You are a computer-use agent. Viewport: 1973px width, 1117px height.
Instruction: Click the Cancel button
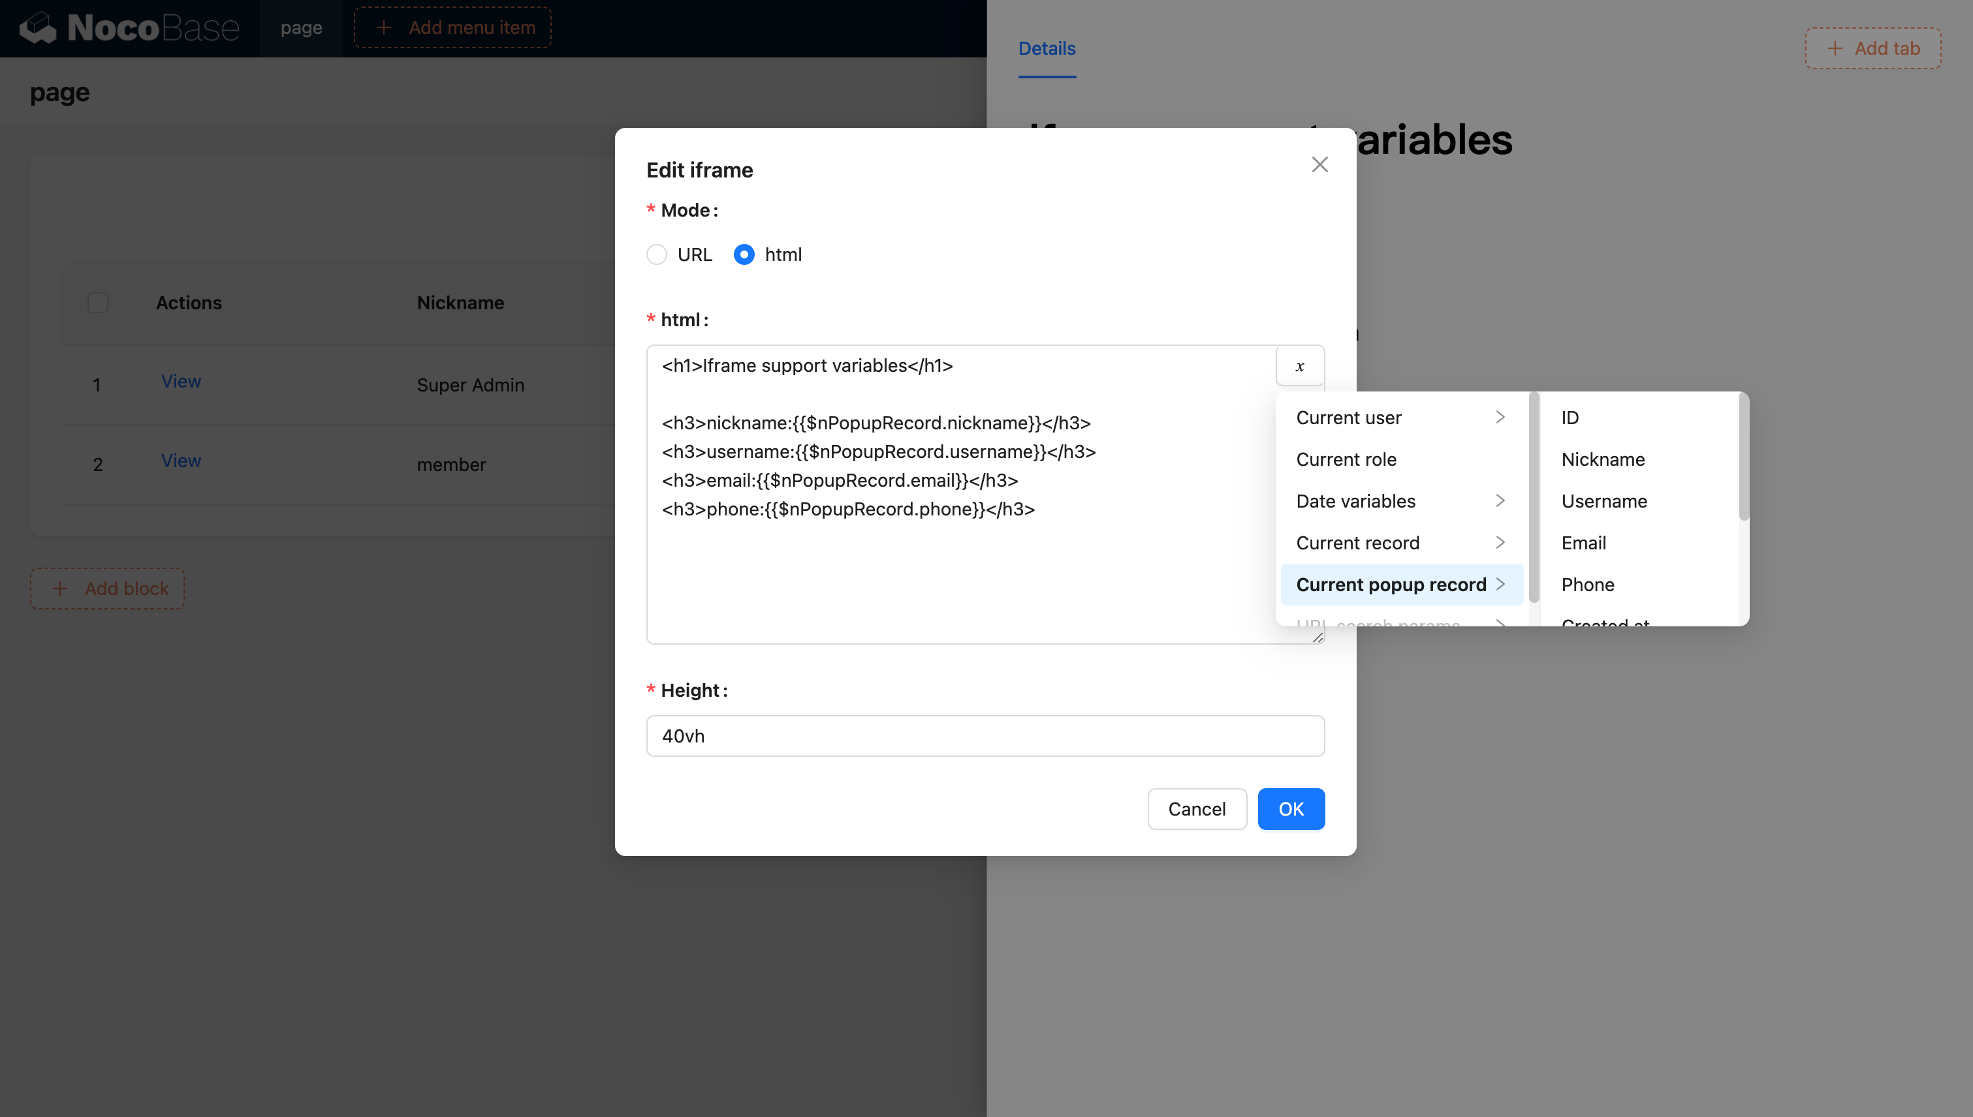pyautogui.click(x=1197, y=808)
